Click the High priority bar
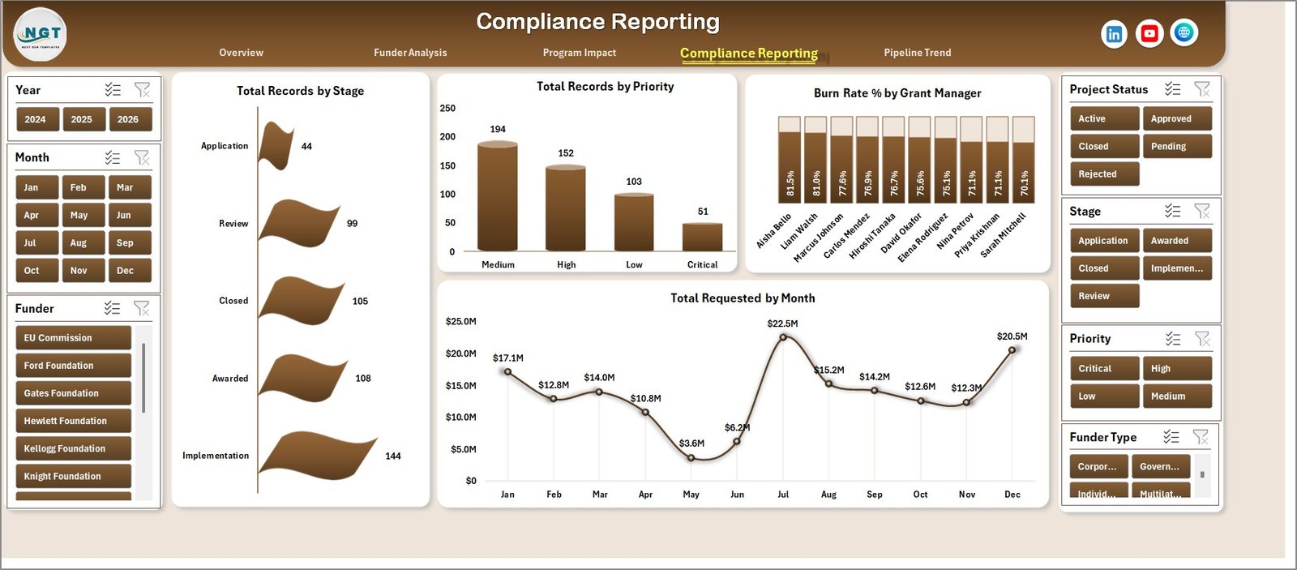Screen dimensions: 1297x570 coord(566,208)
